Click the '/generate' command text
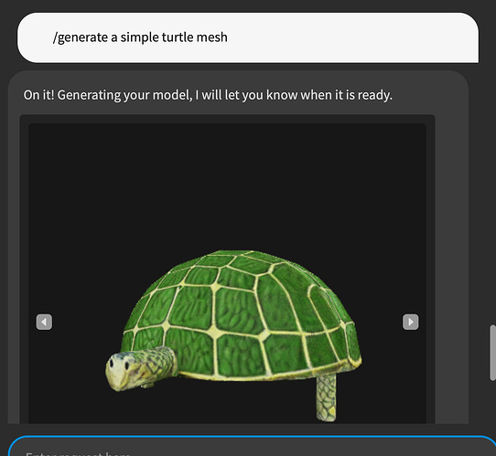The image size is (496, 456). (x=81, y=37)
